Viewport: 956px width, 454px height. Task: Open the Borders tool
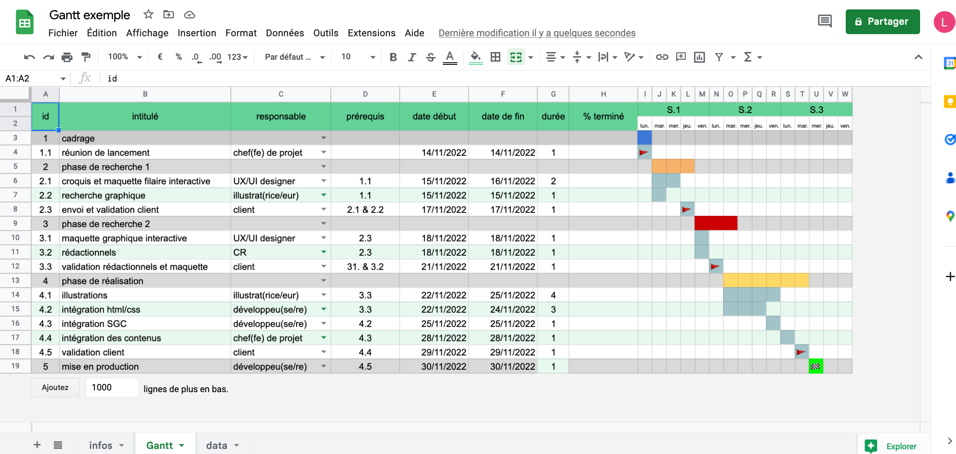coord(495,57)
